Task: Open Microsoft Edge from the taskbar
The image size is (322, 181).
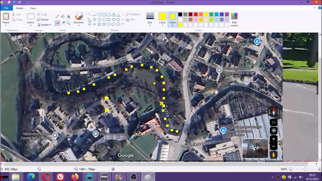Action: click(x=31, y=177)
